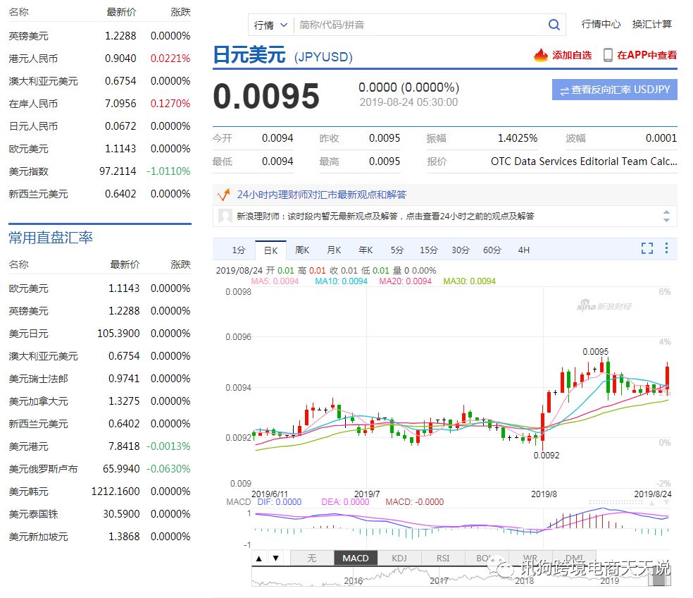Open the 行情 search type dropdown
693x598 pixels.
pyautogui.click(x=270, y=25)
